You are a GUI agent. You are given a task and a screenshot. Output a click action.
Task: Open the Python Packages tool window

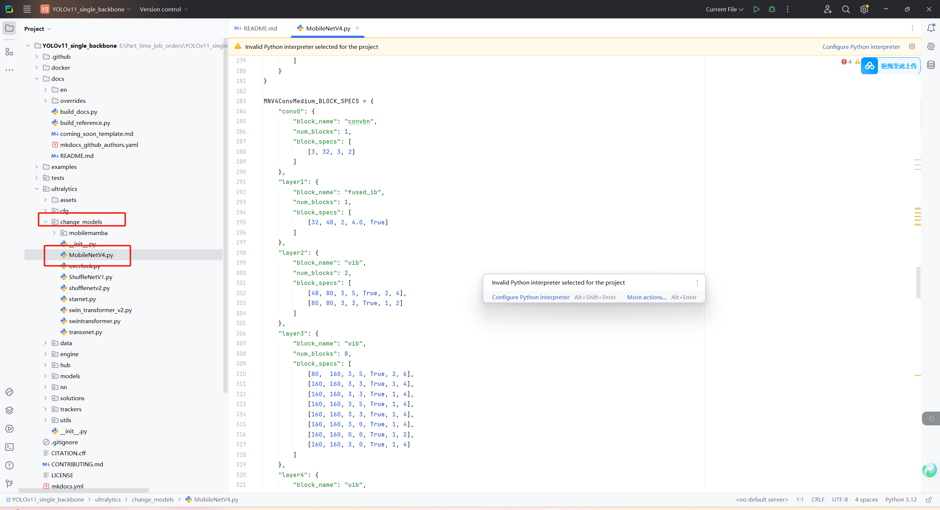(9, 410)
